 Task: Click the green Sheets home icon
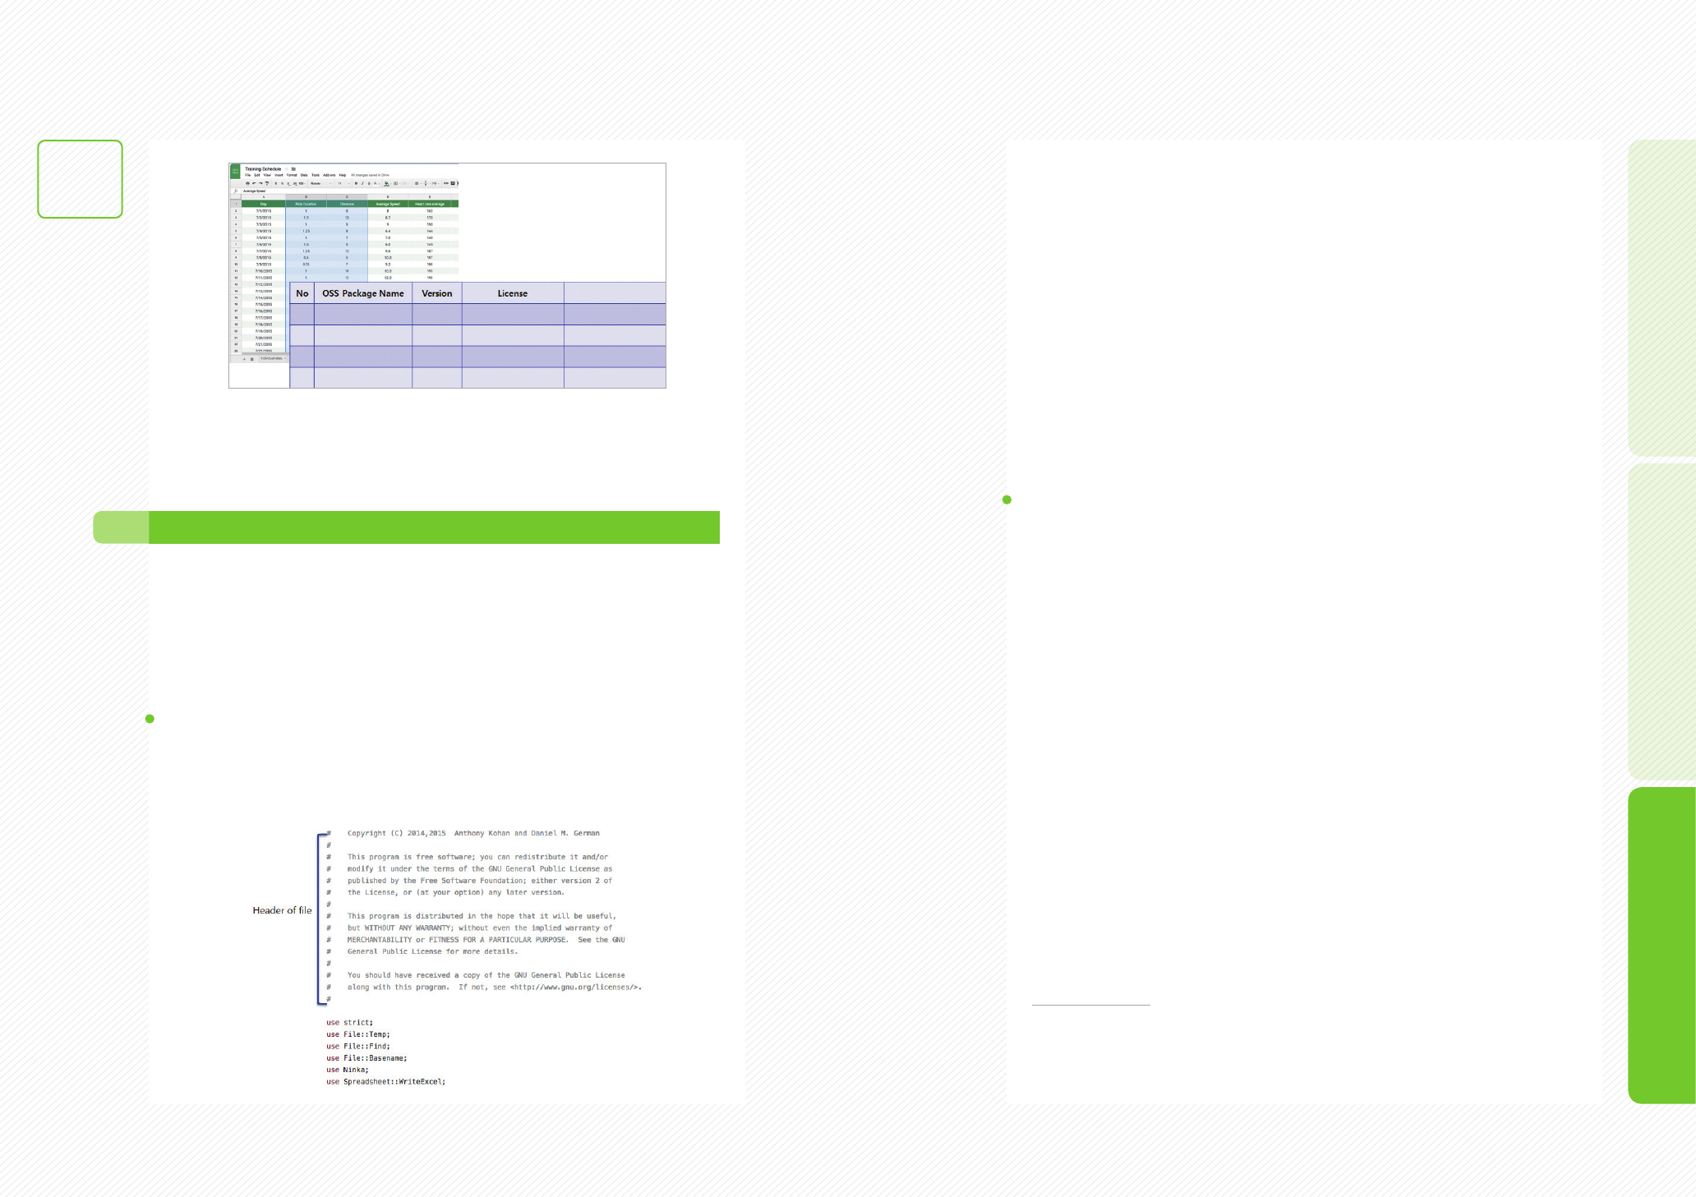point(235,171)
